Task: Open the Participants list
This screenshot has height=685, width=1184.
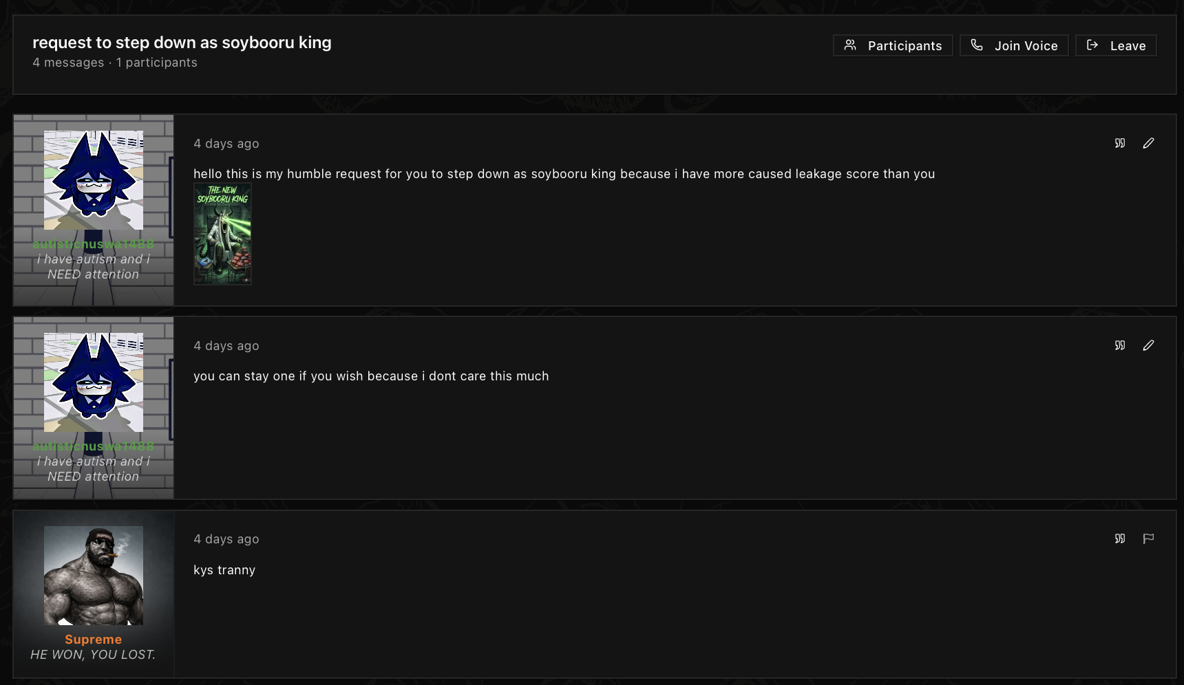Action: pos(893,45)
